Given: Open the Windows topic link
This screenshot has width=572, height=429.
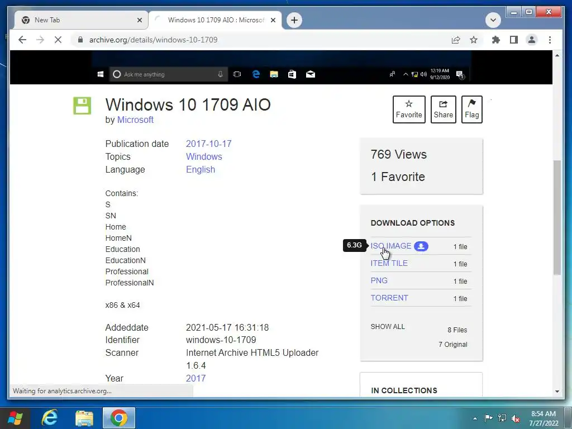Looking at the screenshot, I should [204, 156].
